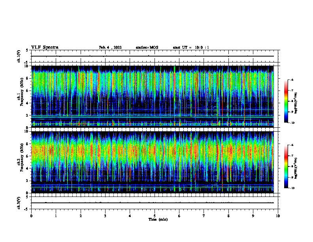Viewport: 313px width, 242px height.
Task: Click time axis tick label "6"
Action: click(x=179, y=216)
